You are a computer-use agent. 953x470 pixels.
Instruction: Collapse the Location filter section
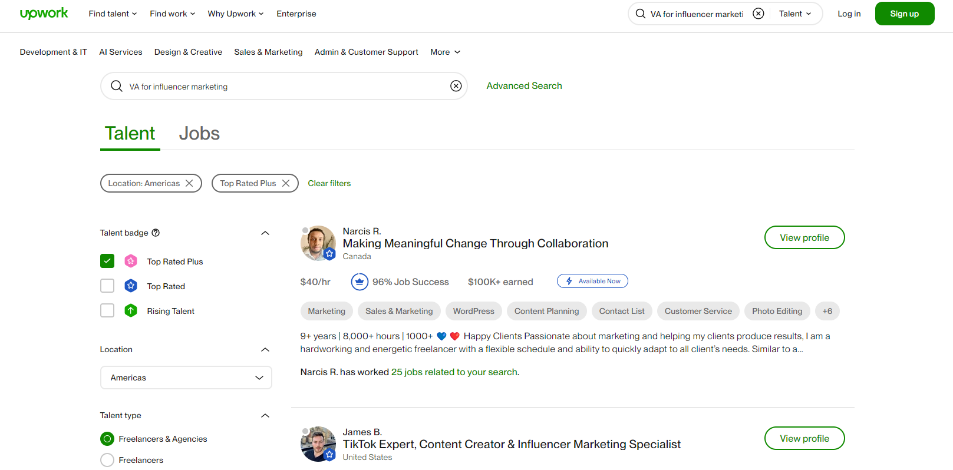click(265, 349)
